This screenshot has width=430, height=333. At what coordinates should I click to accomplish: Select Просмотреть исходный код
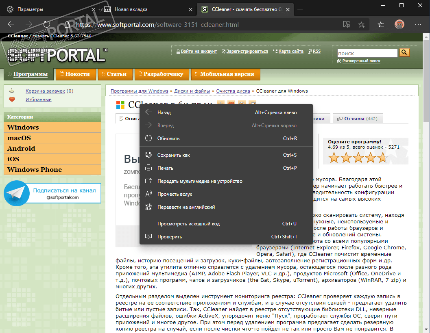(226, 224)
